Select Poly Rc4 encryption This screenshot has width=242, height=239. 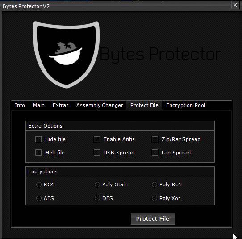[154, 184]
